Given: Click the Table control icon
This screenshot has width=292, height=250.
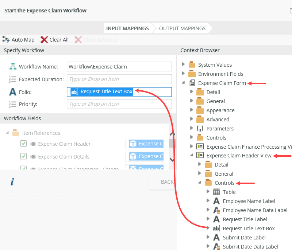Looking at the screenshot, I should click(x=216, y=192).
